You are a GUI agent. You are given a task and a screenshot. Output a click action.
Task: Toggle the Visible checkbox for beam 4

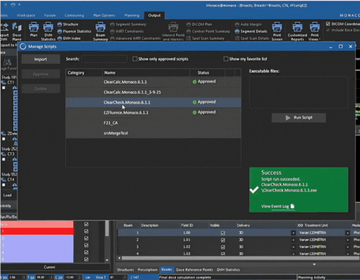tap(223, 254)
